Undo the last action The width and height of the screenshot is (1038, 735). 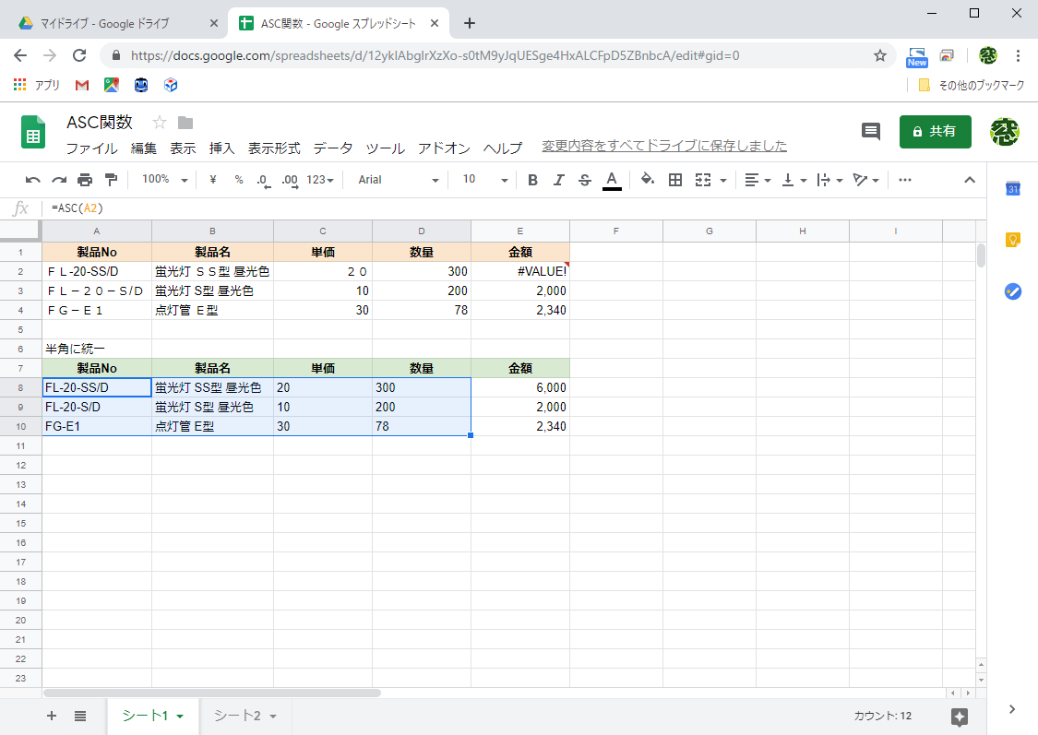[x=32, y=180]
